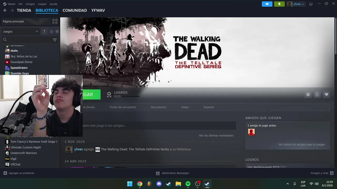Open the Amigos menu
This screenshot has width=337, height=189.
point(30,4)
